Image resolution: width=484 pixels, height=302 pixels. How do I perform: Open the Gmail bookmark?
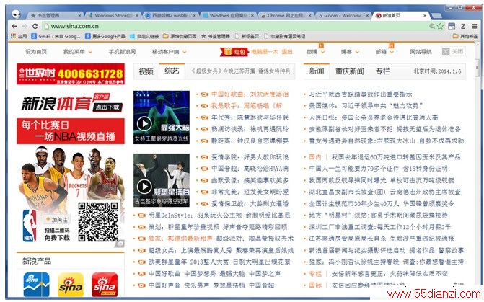(56, 36)
